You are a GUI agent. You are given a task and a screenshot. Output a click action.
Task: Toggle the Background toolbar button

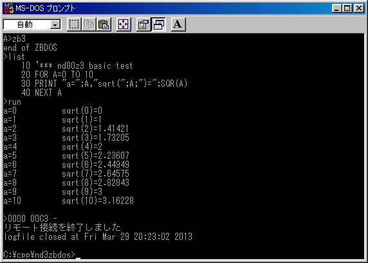159,24
